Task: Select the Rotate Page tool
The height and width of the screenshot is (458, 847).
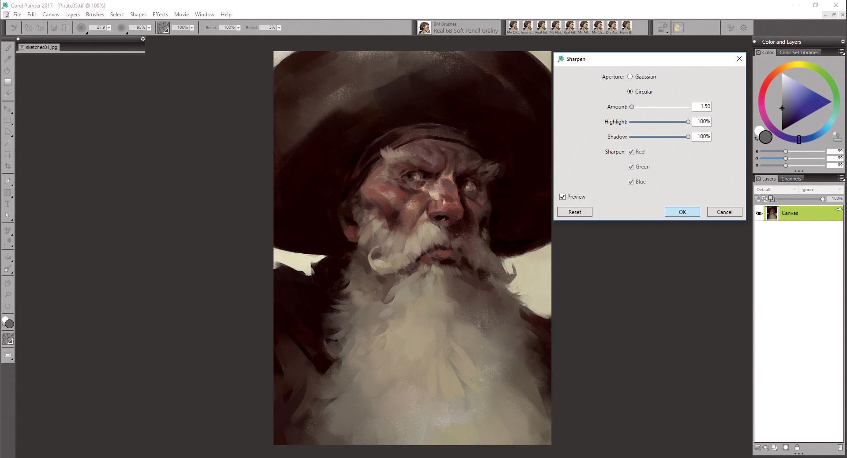Action: [7, 306]
